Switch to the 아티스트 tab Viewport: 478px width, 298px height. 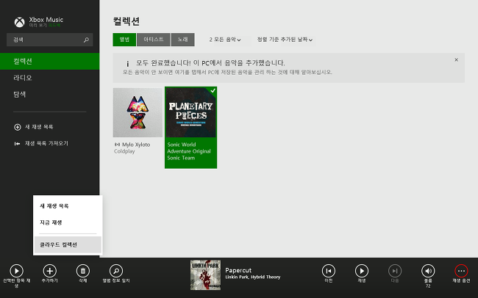pyautogui.click(x=154, y=40)
